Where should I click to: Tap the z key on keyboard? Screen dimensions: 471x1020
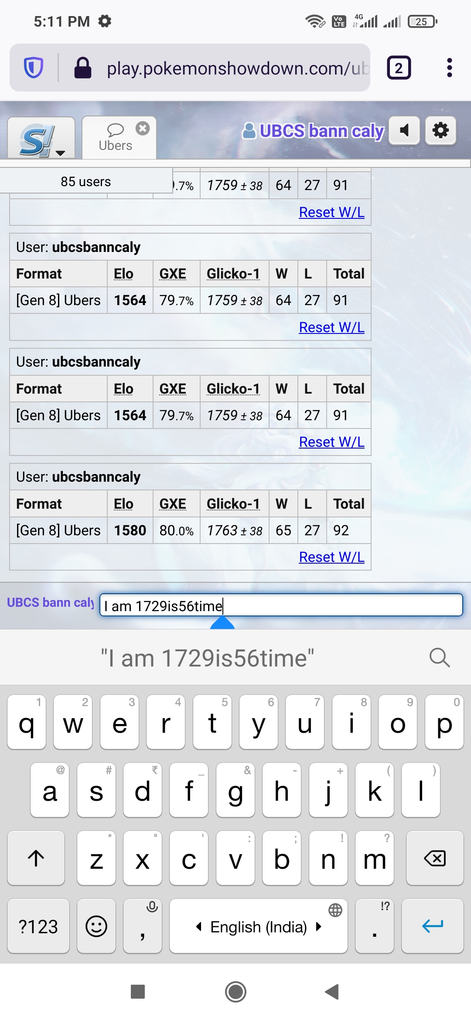pyautogui.click(x=96, y=858)
